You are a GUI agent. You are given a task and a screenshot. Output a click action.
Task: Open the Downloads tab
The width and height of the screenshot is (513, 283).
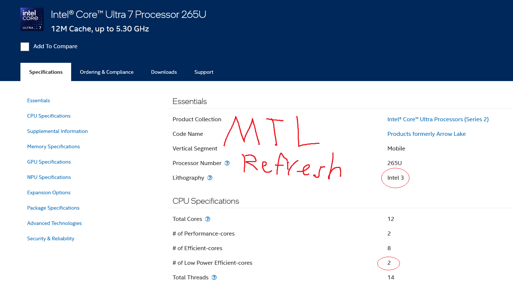[164, 72]
